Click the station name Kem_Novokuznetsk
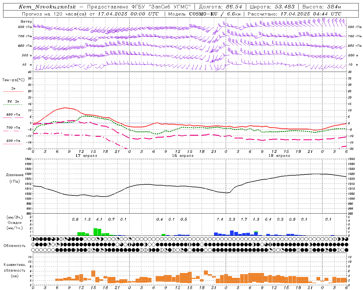Screen dimensions: 363x290 point(48,7)
